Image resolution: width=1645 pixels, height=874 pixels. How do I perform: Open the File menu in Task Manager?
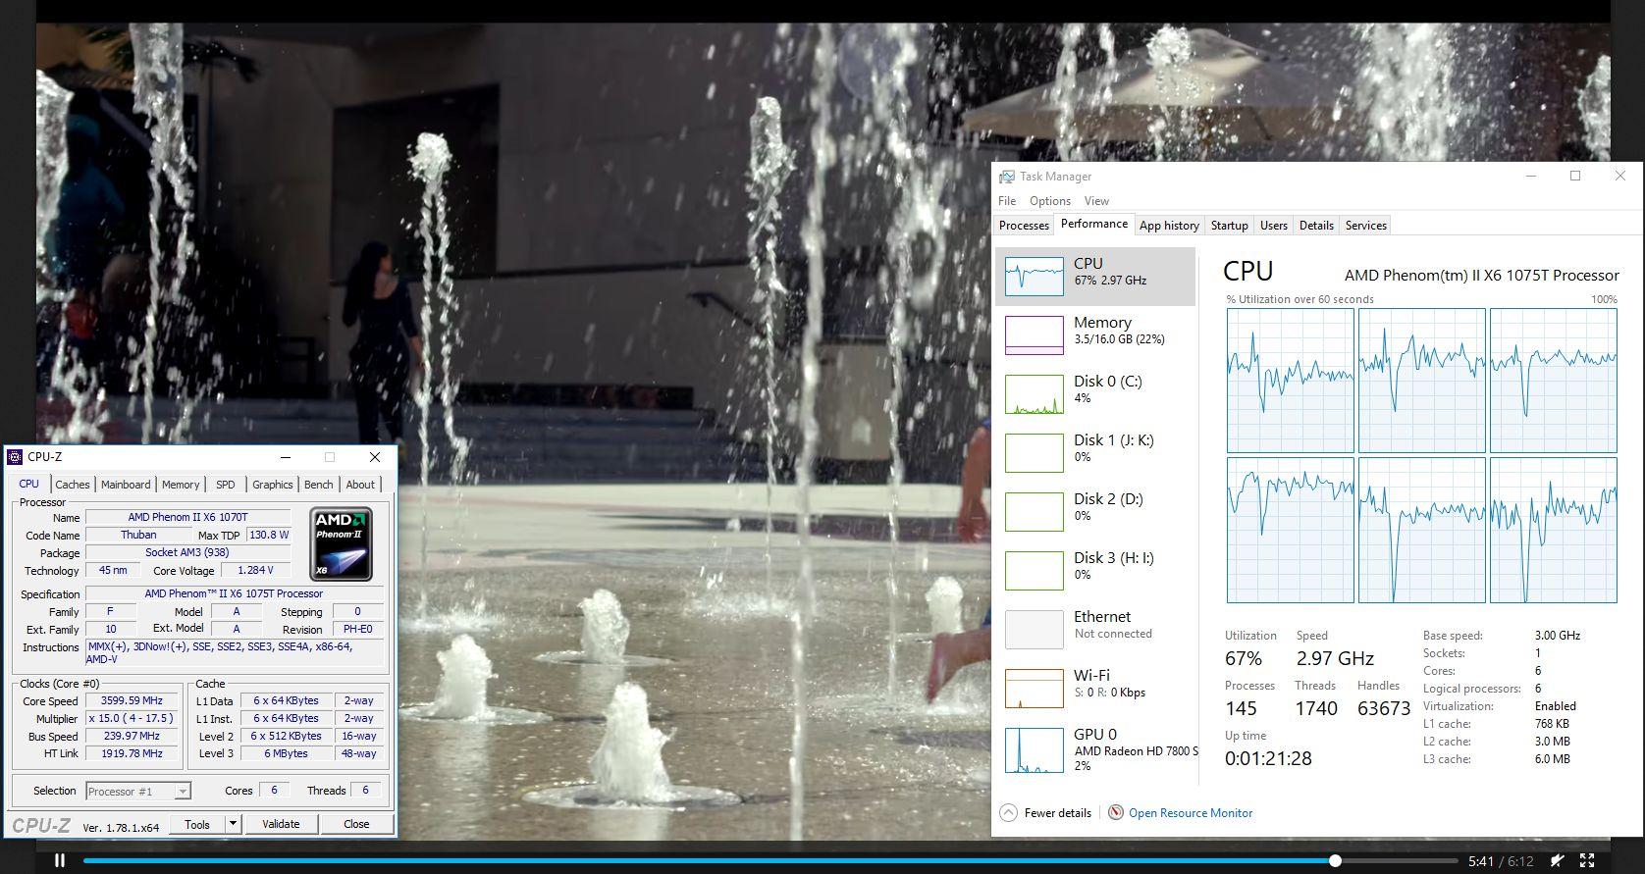pyautogui.click(x=1007, y=201)
